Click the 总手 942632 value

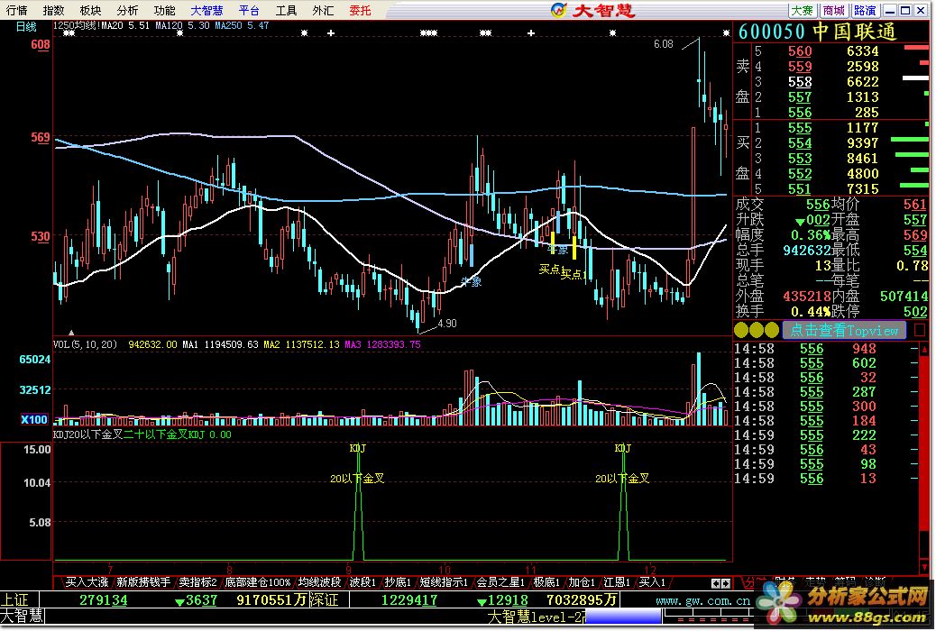pyautogui.click(x=807, y=251)
